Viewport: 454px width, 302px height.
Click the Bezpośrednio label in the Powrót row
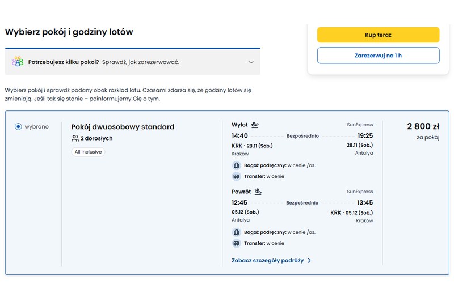(302, 203)
